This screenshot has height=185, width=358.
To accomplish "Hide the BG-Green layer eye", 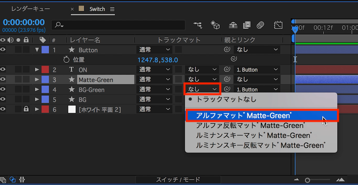I will [x=3, y=89].
